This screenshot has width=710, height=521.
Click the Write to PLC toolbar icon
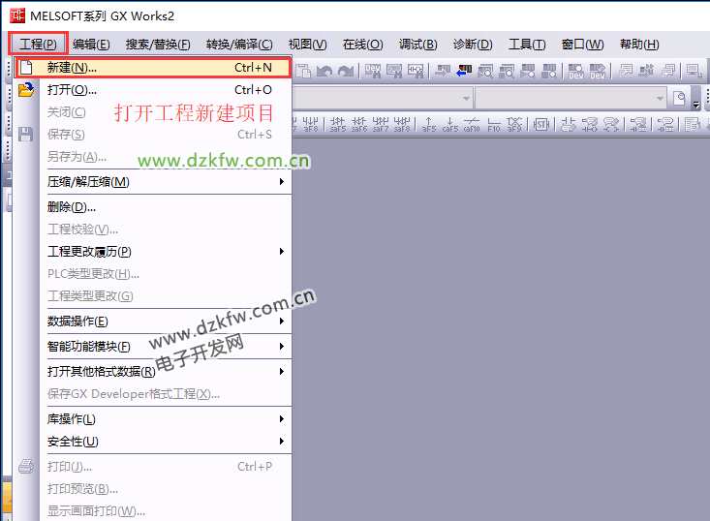[443, 71]
